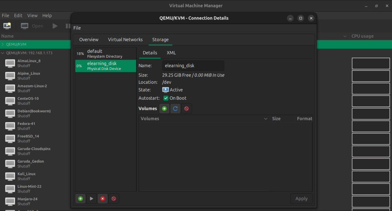Screen dimensions: 392x211
Task: Open the Help menu
Action: click(x=47, y=16)
